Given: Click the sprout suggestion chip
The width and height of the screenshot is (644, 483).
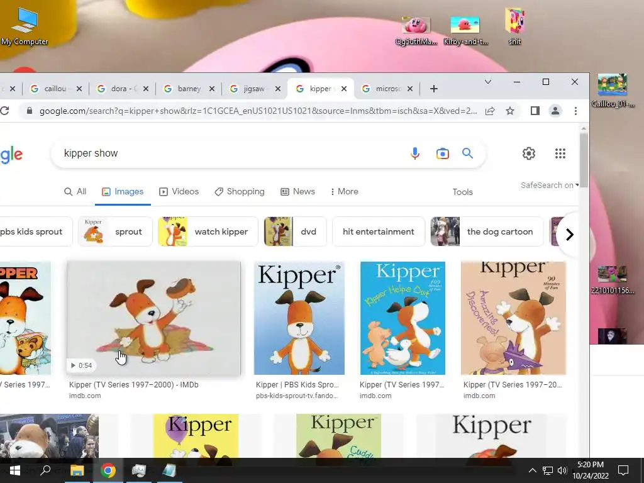Looking at the screenshot, I should tap(115, 231).
